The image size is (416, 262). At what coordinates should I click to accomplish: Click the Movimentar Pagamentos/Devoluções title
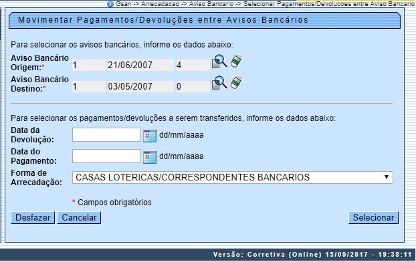click(163, 20)
